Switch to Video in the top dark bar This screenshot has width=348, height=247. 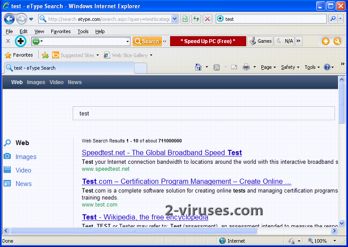click(57, 82)
